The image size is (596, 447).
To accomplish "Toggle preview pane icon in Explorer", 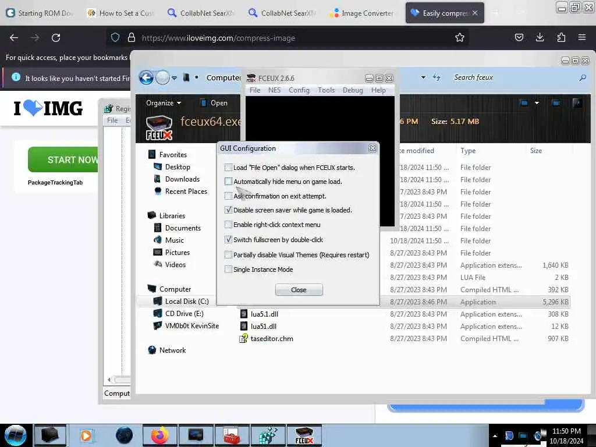I will [x=556, y=103].
